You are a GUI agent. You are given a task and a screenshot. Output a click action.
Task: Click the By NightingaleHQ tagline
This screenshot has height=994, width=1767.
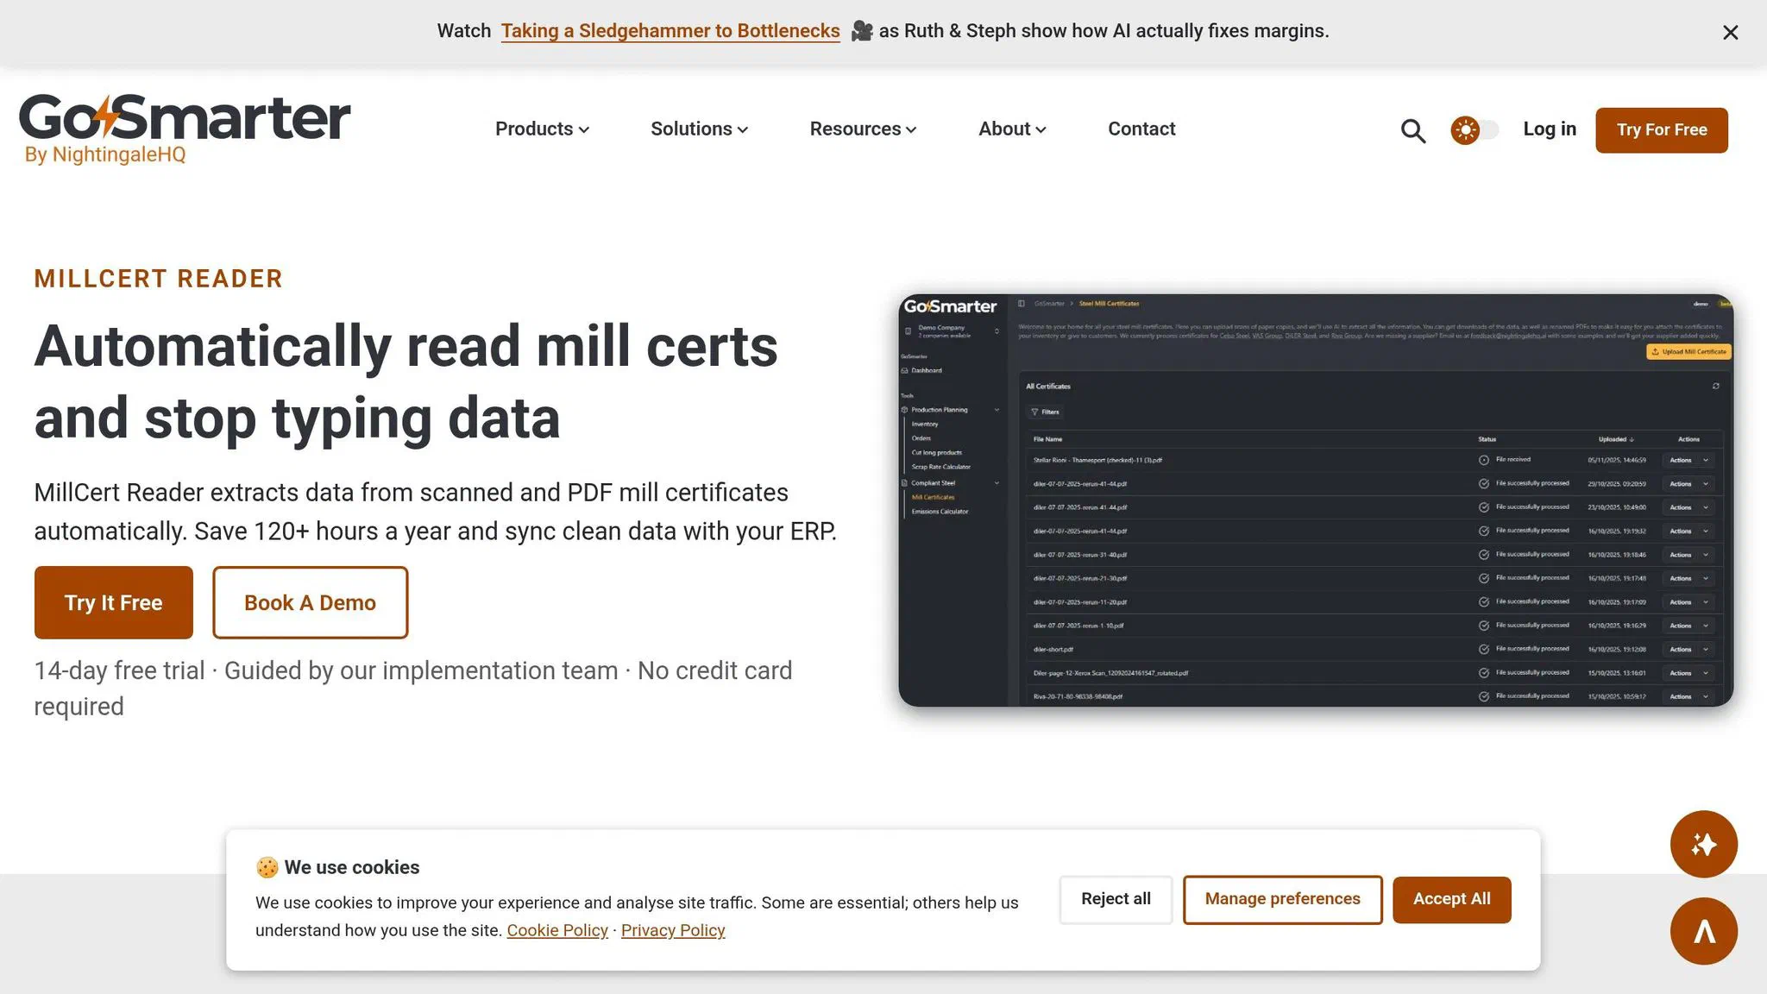pyautogui.click(x=105, y=154)
